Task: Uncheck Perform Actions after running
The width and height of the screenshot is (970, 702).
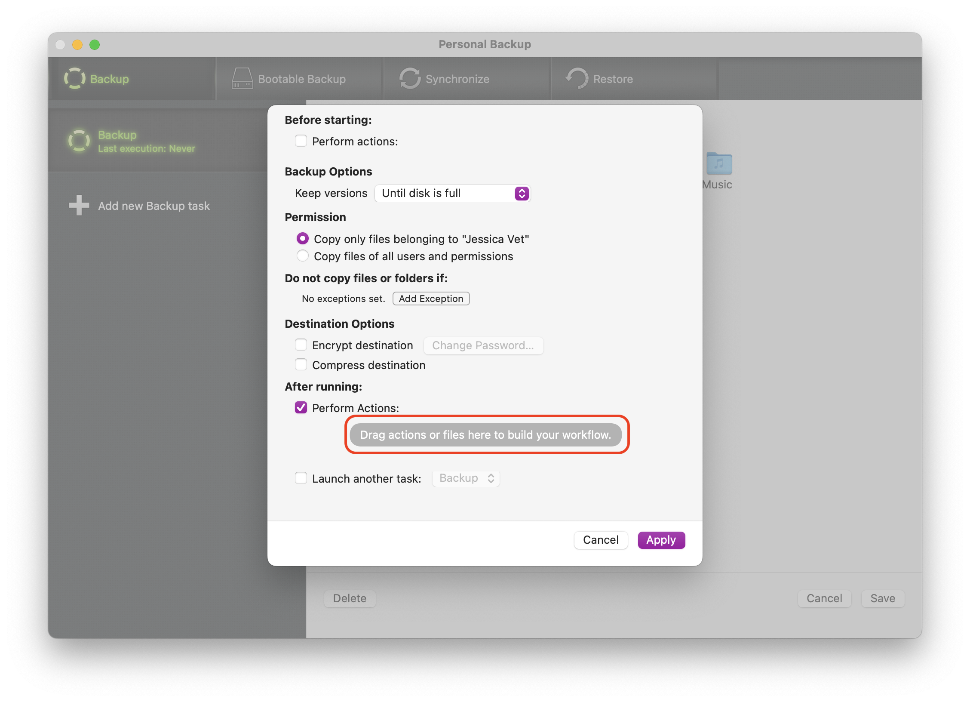Action: pyautogui.click(x=301, y=408)
